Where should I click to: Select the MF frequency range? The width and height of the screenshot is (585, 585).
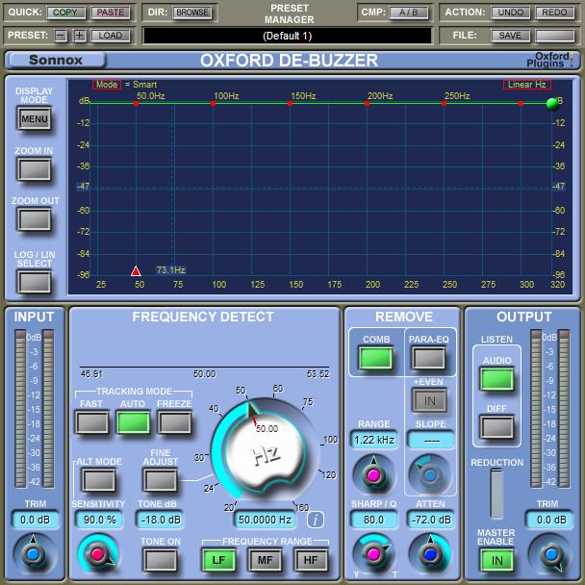(x=265, y=560)
